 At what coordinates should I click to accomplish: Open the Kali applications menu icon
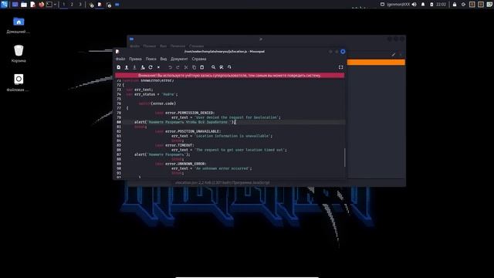[x=4, y=5]
